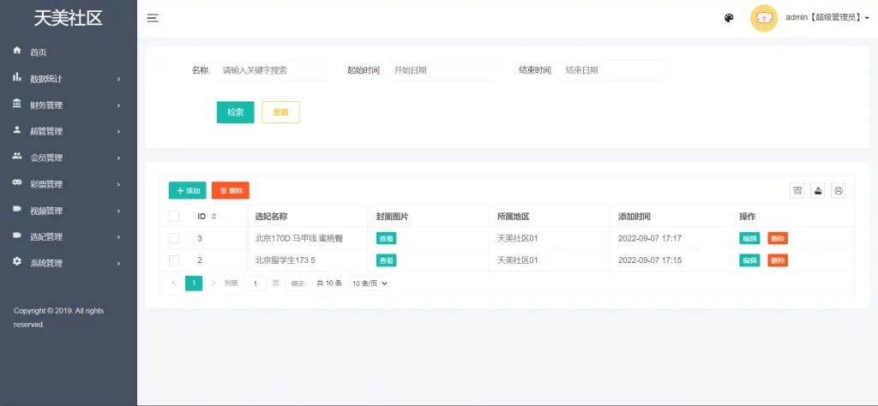Select the 系统管理 menu label
This screenshot has width=878, height=406.
46,264
